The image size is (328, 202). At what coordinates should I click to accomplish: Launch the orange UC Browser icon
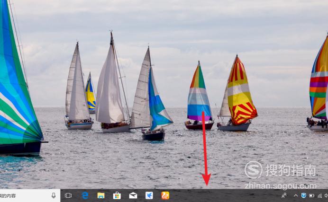tap(165, 195)
